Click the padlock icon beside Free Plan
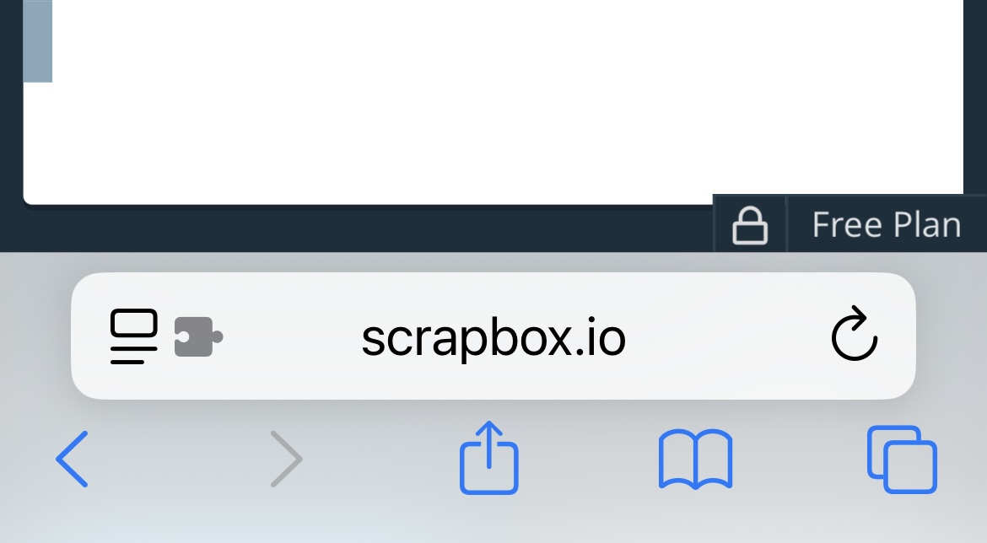Screen dimensions: 987x543 [x=750, y=224]
